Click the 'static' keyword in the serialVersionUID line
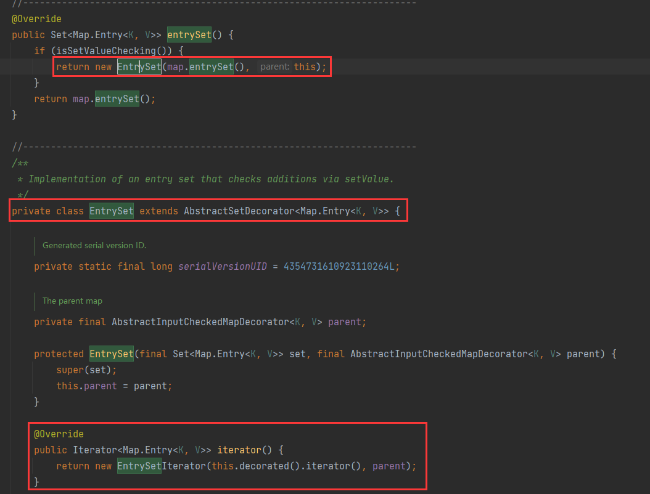The image size is (650, 494). click(95, 266)
